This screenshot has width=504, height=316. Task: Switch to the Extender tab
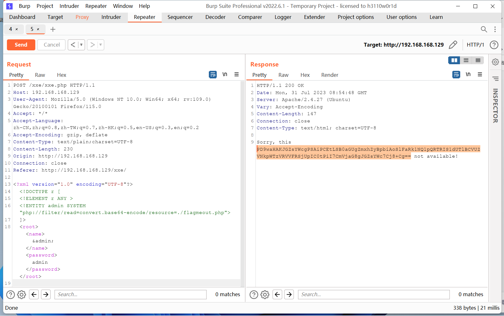[x=314, y=17]
